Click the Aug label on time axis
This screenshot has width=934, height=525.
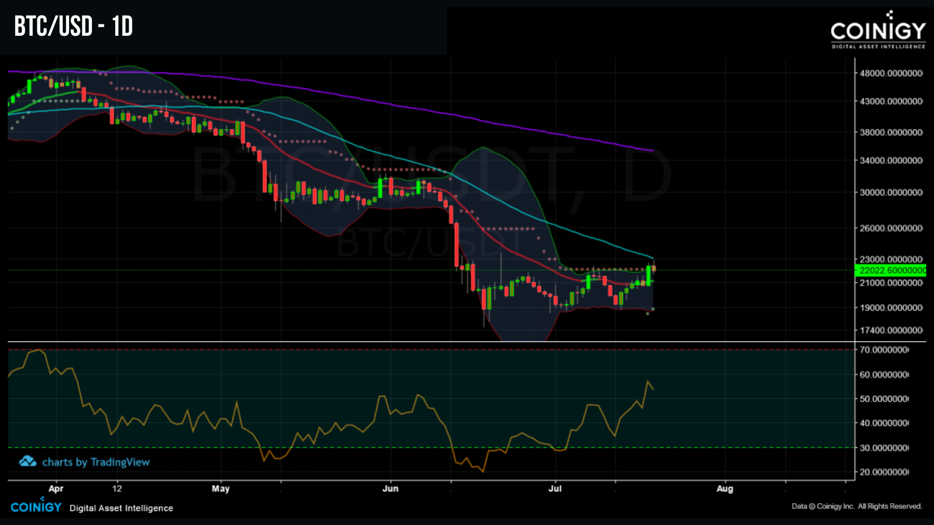pos(725,488)
